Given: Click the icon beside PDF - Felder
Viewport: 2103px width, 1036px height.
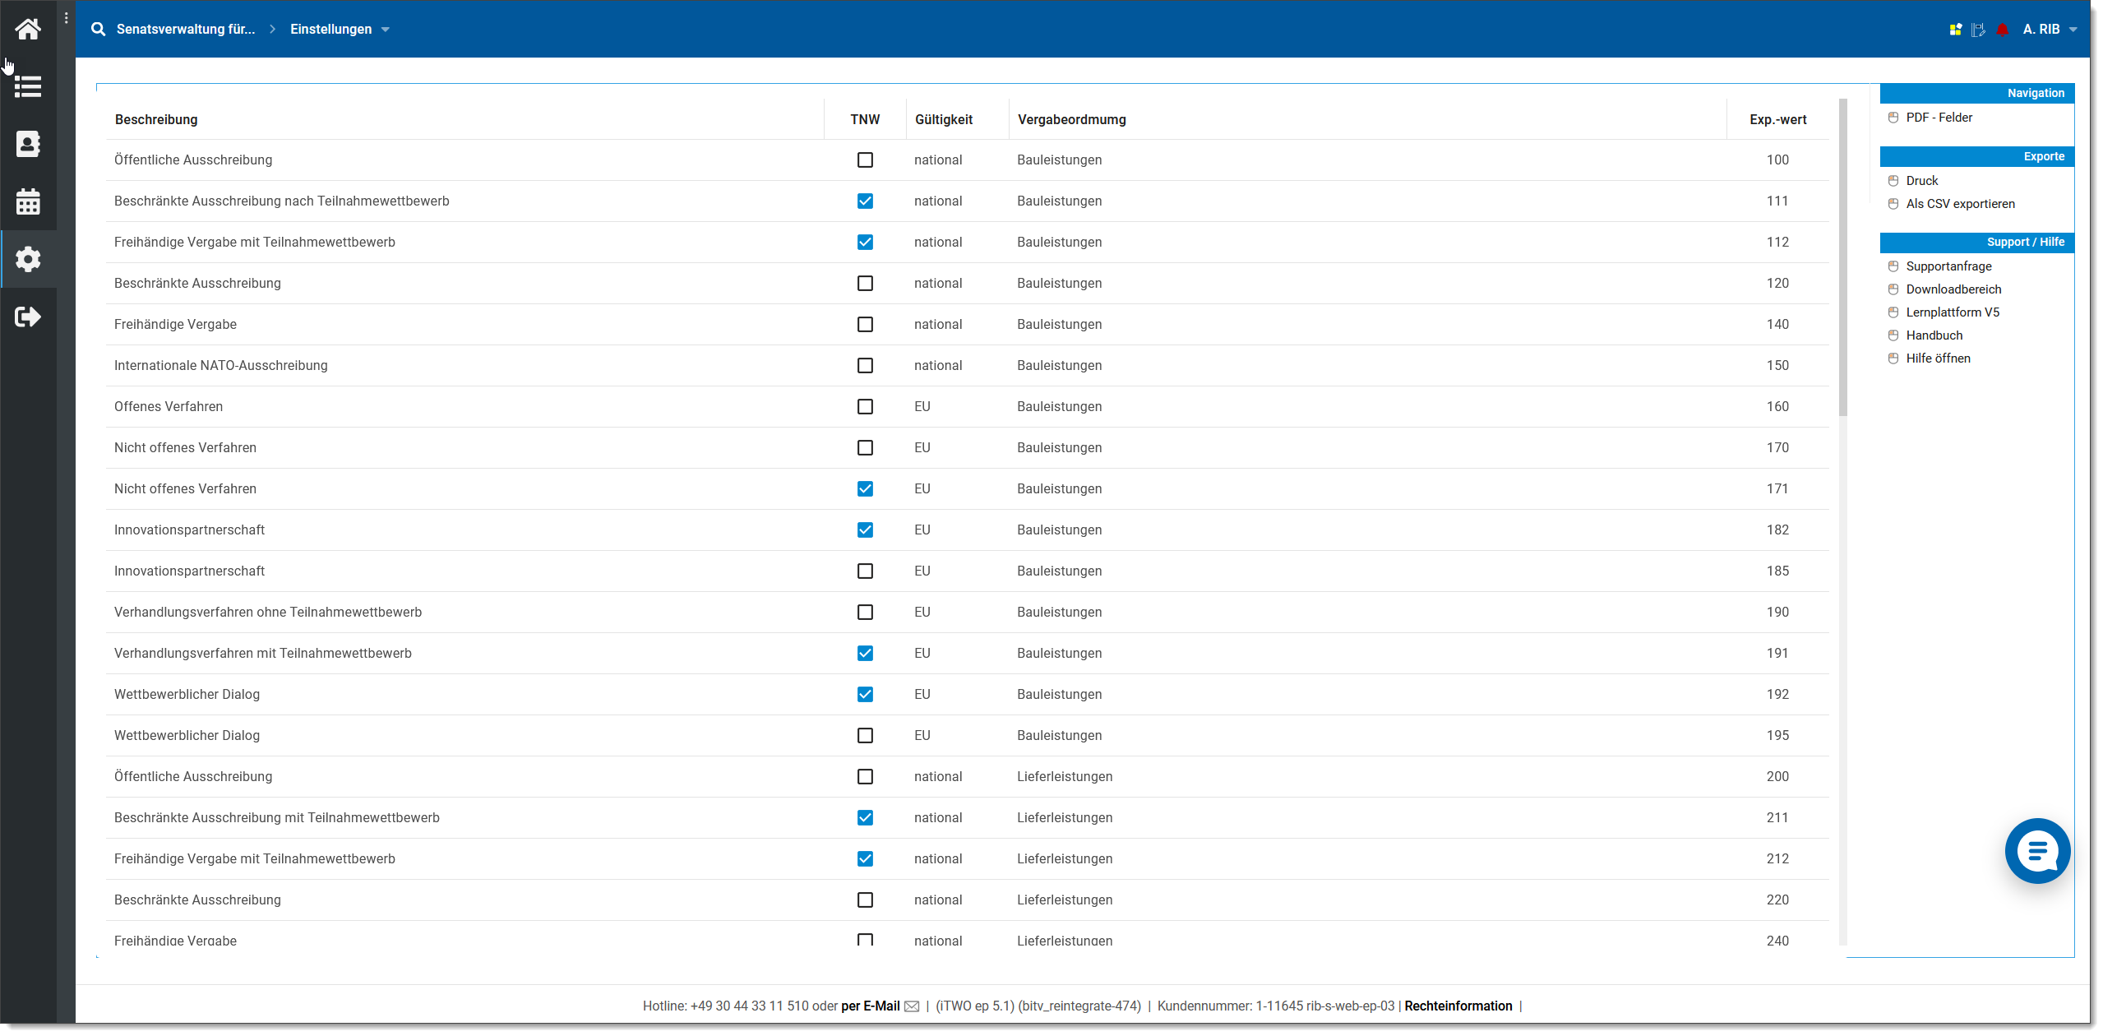Looking at the screenshot, I should [x=1893, y=118].
